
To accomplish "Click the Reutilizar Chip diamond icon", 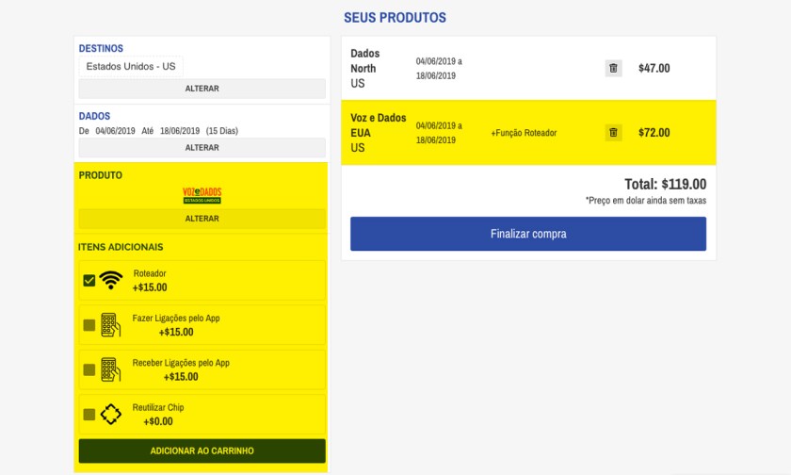I will [111, 415].
